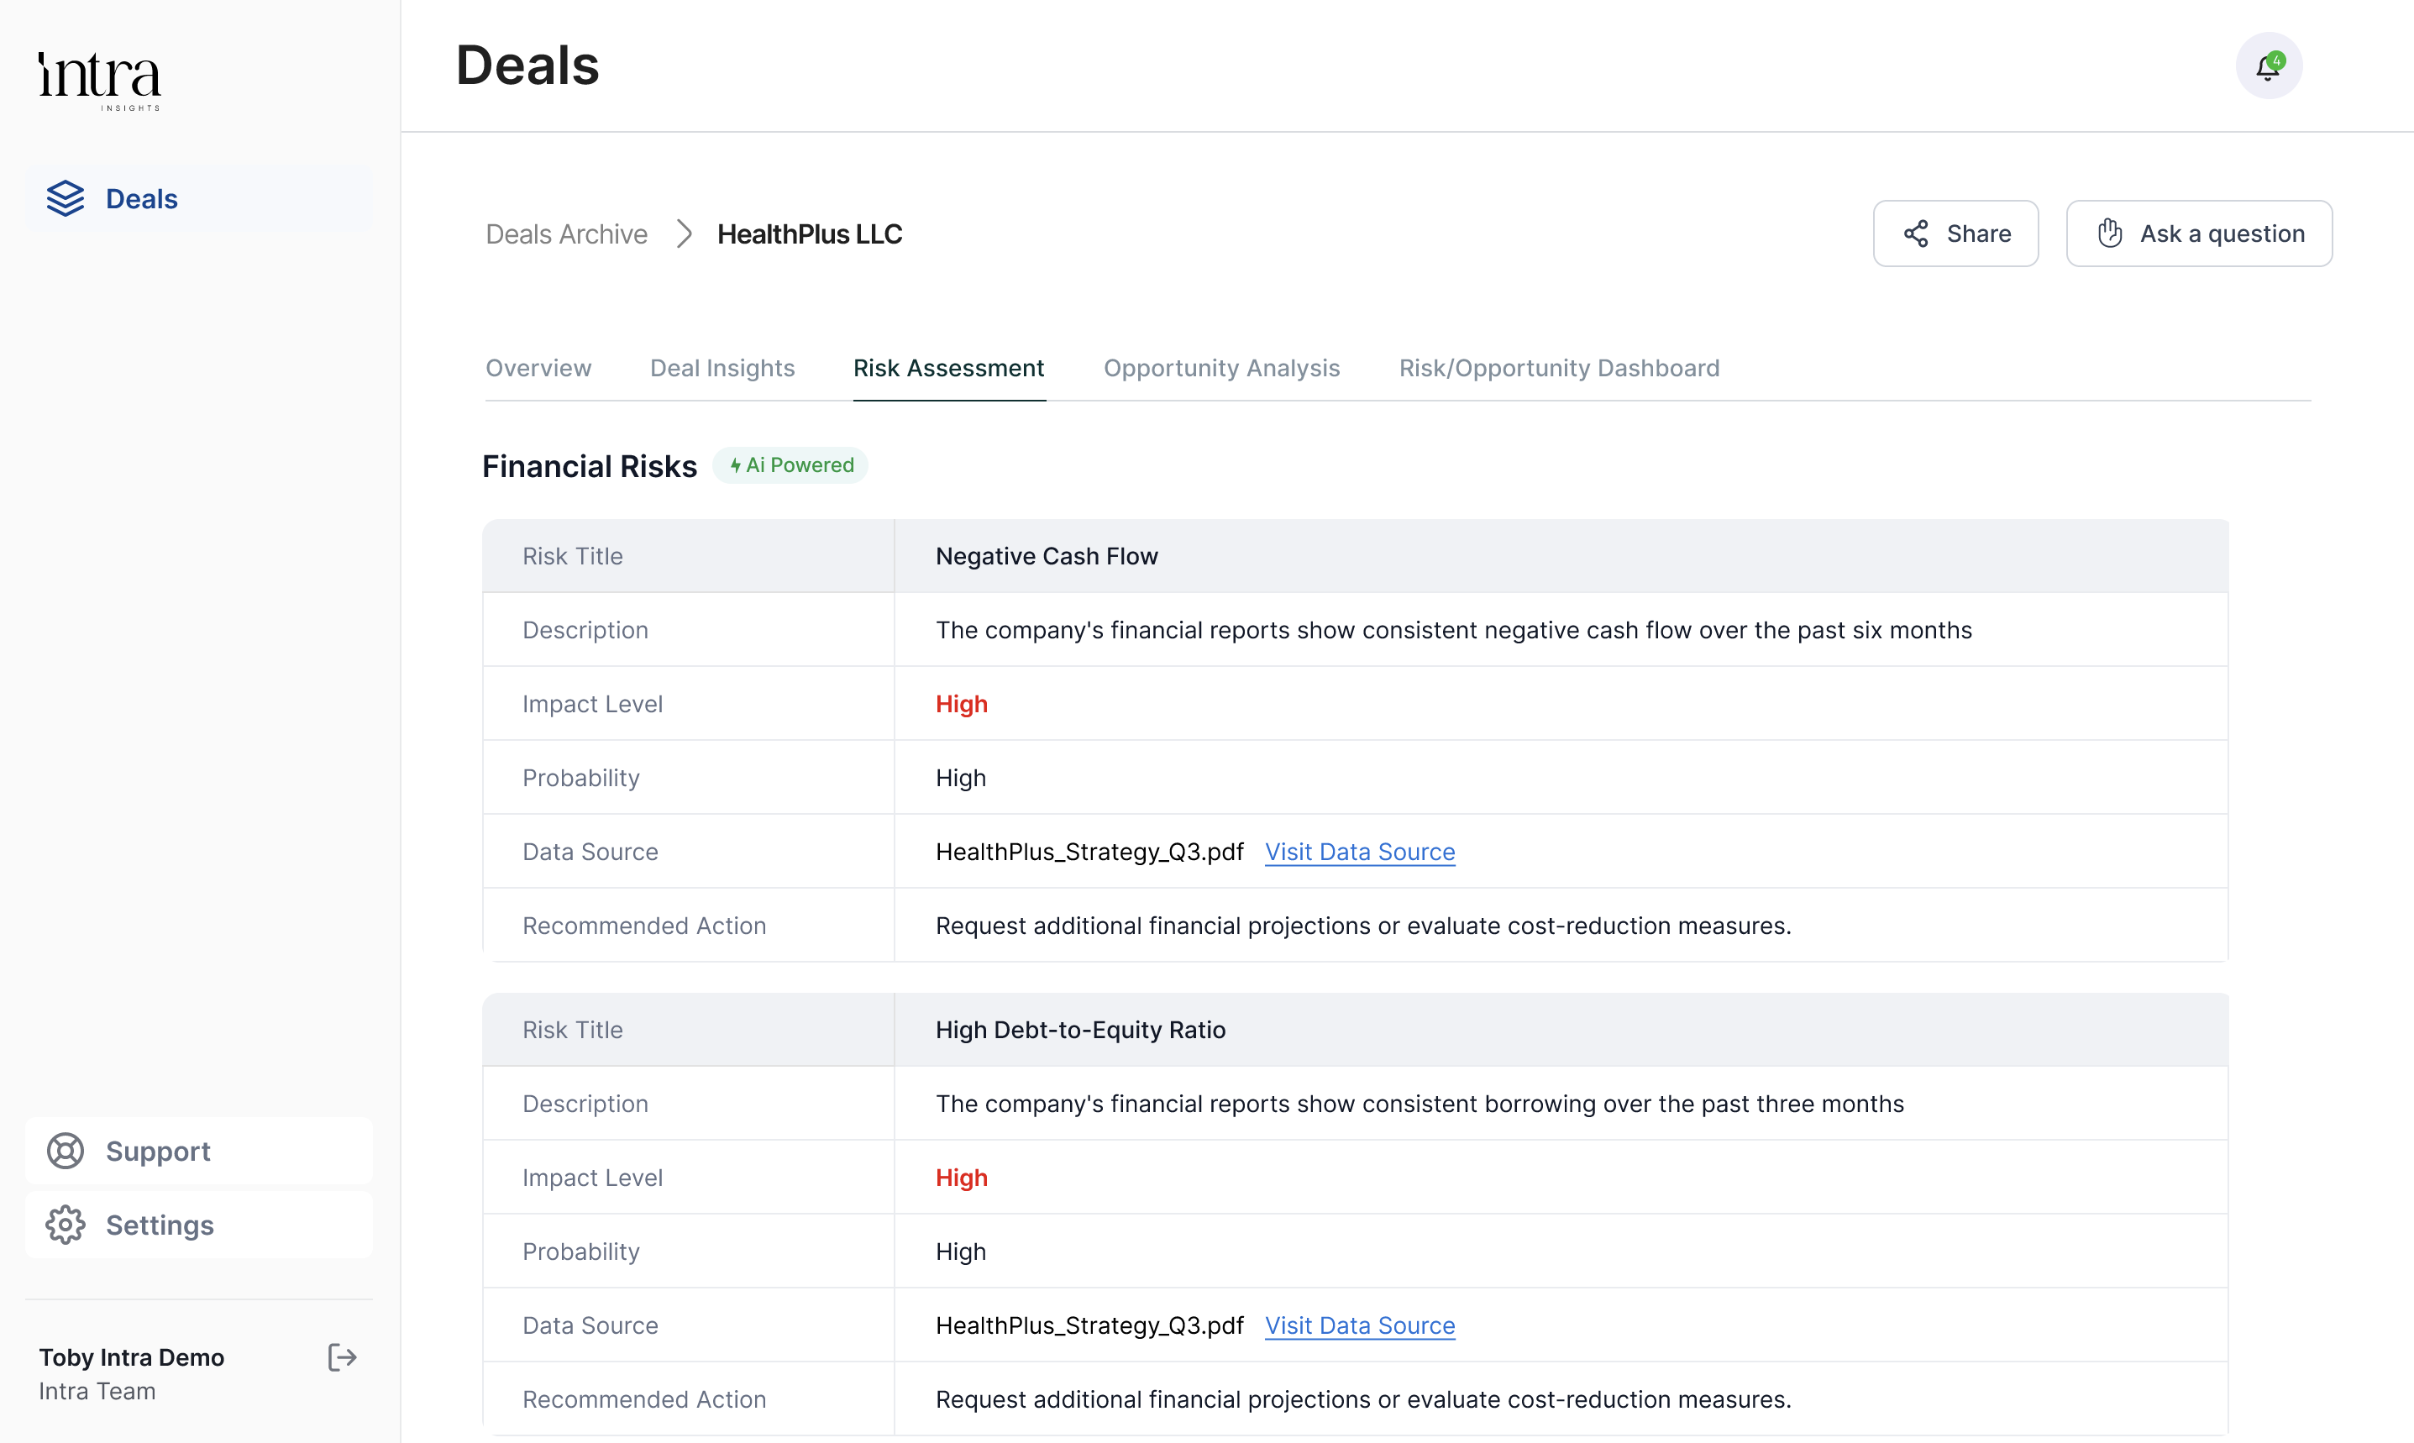
Task: Open the Risk/Opportunity Dashboard tab
Action: click(1558, 369)
